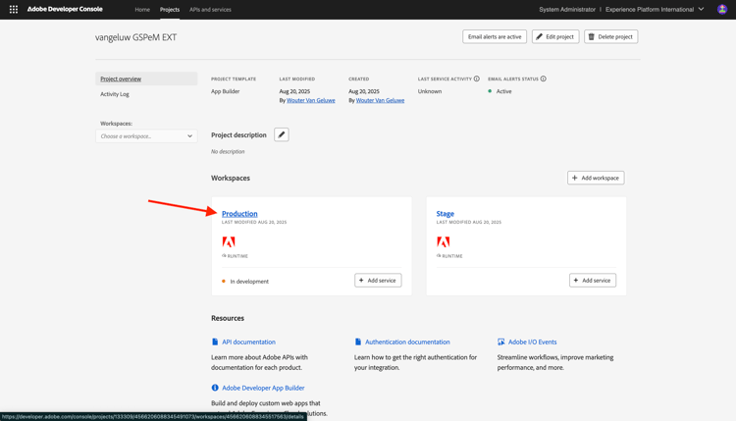Go to the Home tab
The image size is (736, 421).
point(142,10)
